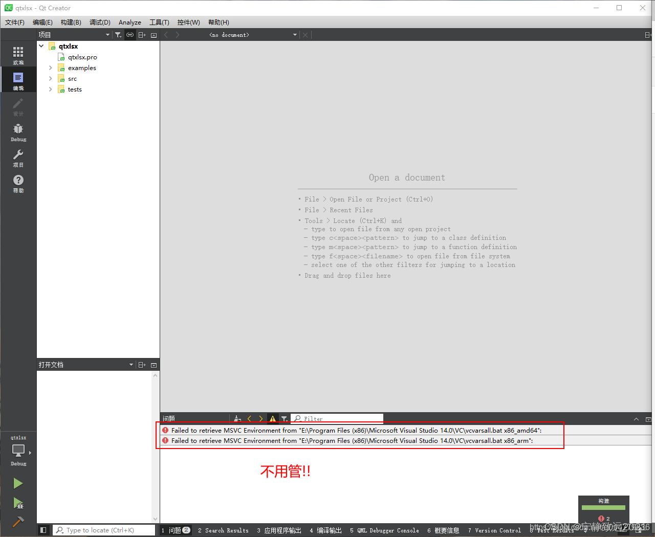Image resolution: width=655 pixels, height=537 pixels.
Task: Run the project with the green play icon
Action: (18, 483)
